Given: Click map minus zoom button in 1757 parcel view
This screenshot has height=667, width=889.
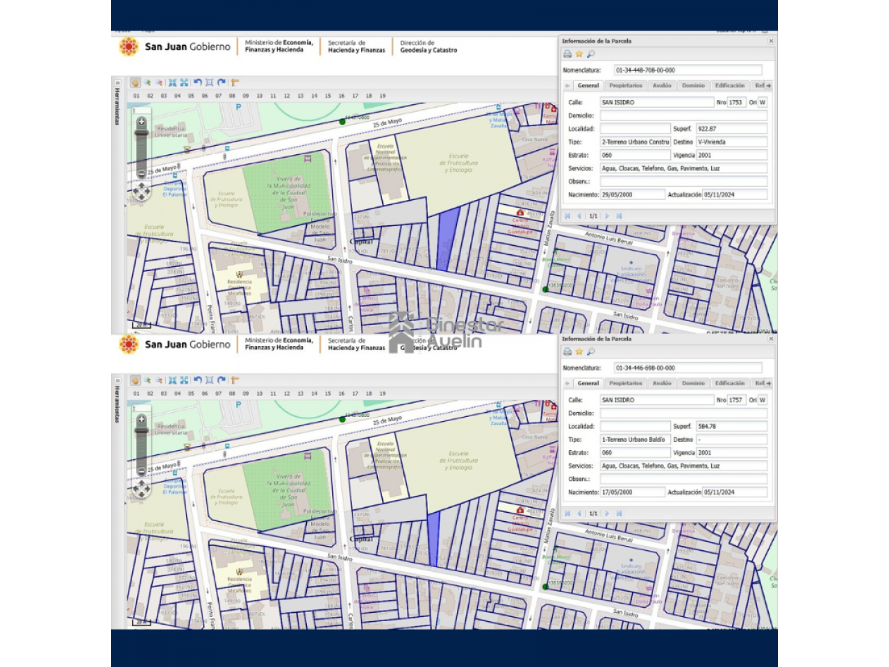Looking at the screenshot, I should pos(142,472).
